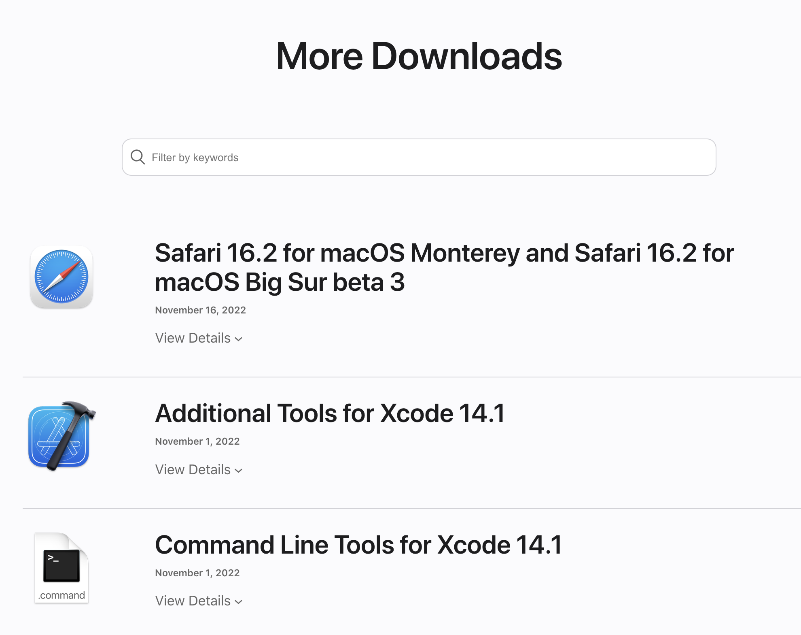The image size is (801, 635).
Task: Click the Safari 16.2 for macOS Monterey title
Action: pyautogui.click(x=444, y=267)
